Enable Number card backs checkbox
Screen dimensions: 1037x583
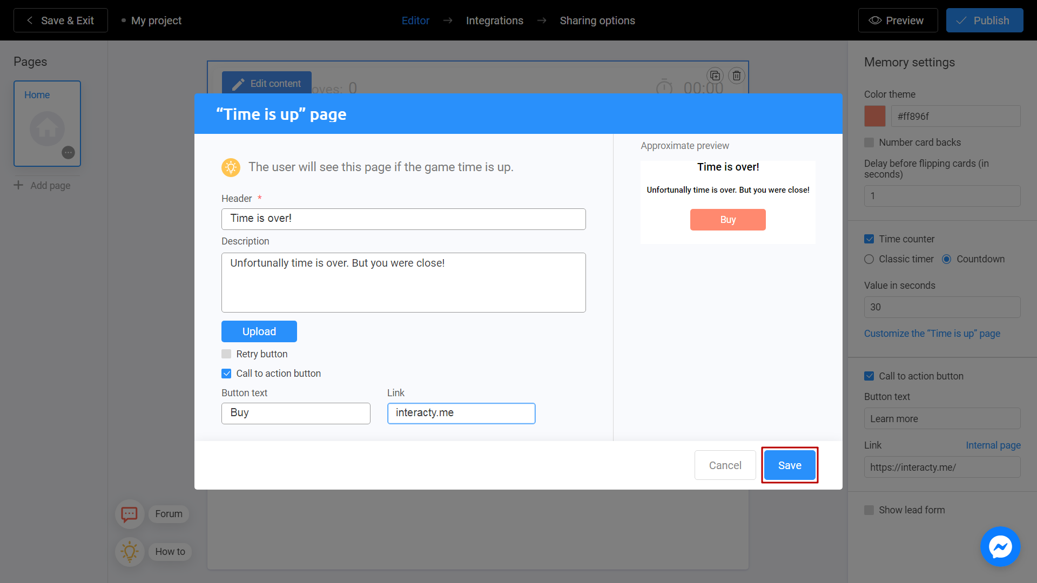point(869,143)
